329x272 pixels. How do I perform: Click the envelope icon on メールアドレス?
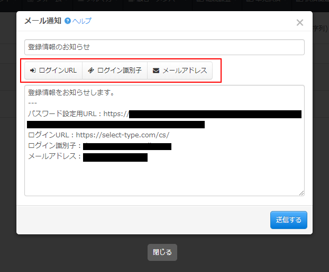pyautogui.click(x=156, y=71)
